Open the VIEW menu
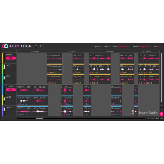Viewport: 164px width, 164px height. click(106, 46)
